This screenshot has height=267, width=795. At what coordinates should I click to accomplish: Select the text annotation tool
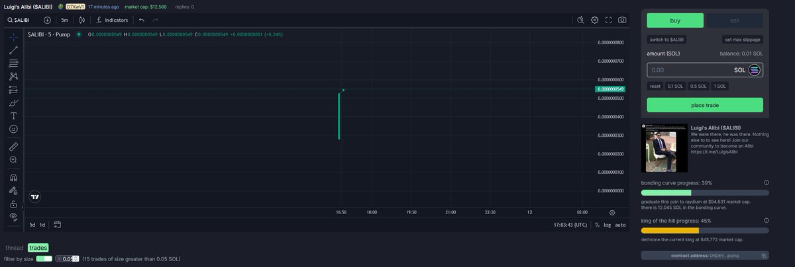(13, 116)
